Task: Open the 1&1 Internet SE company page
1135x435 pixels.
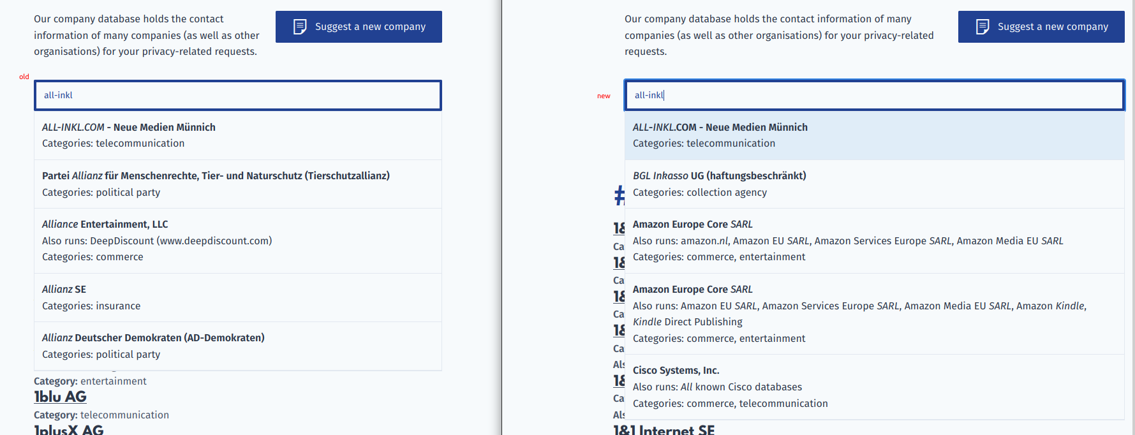Action: pyautogui.click(x=665, y=431)
